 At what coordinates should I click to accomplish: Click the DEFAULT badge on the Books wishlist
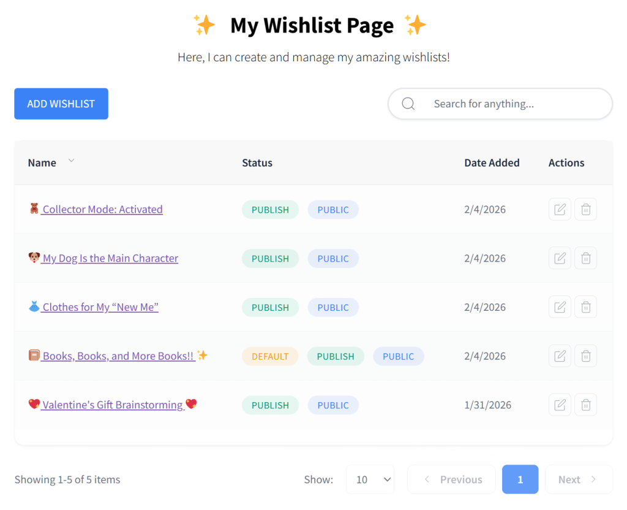(270, 356)
